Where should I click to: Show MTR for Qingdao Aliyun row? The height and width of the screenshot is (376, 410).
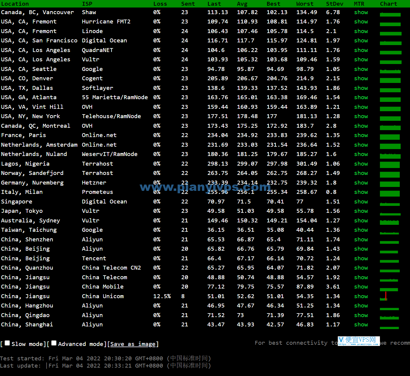pos(361,315)
